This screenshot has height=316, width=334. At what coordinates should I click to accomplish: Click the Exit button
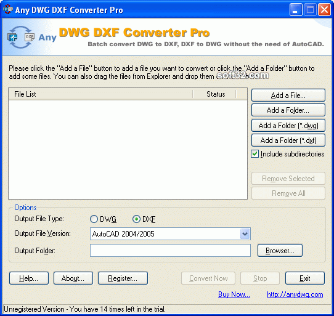point(305,278)
